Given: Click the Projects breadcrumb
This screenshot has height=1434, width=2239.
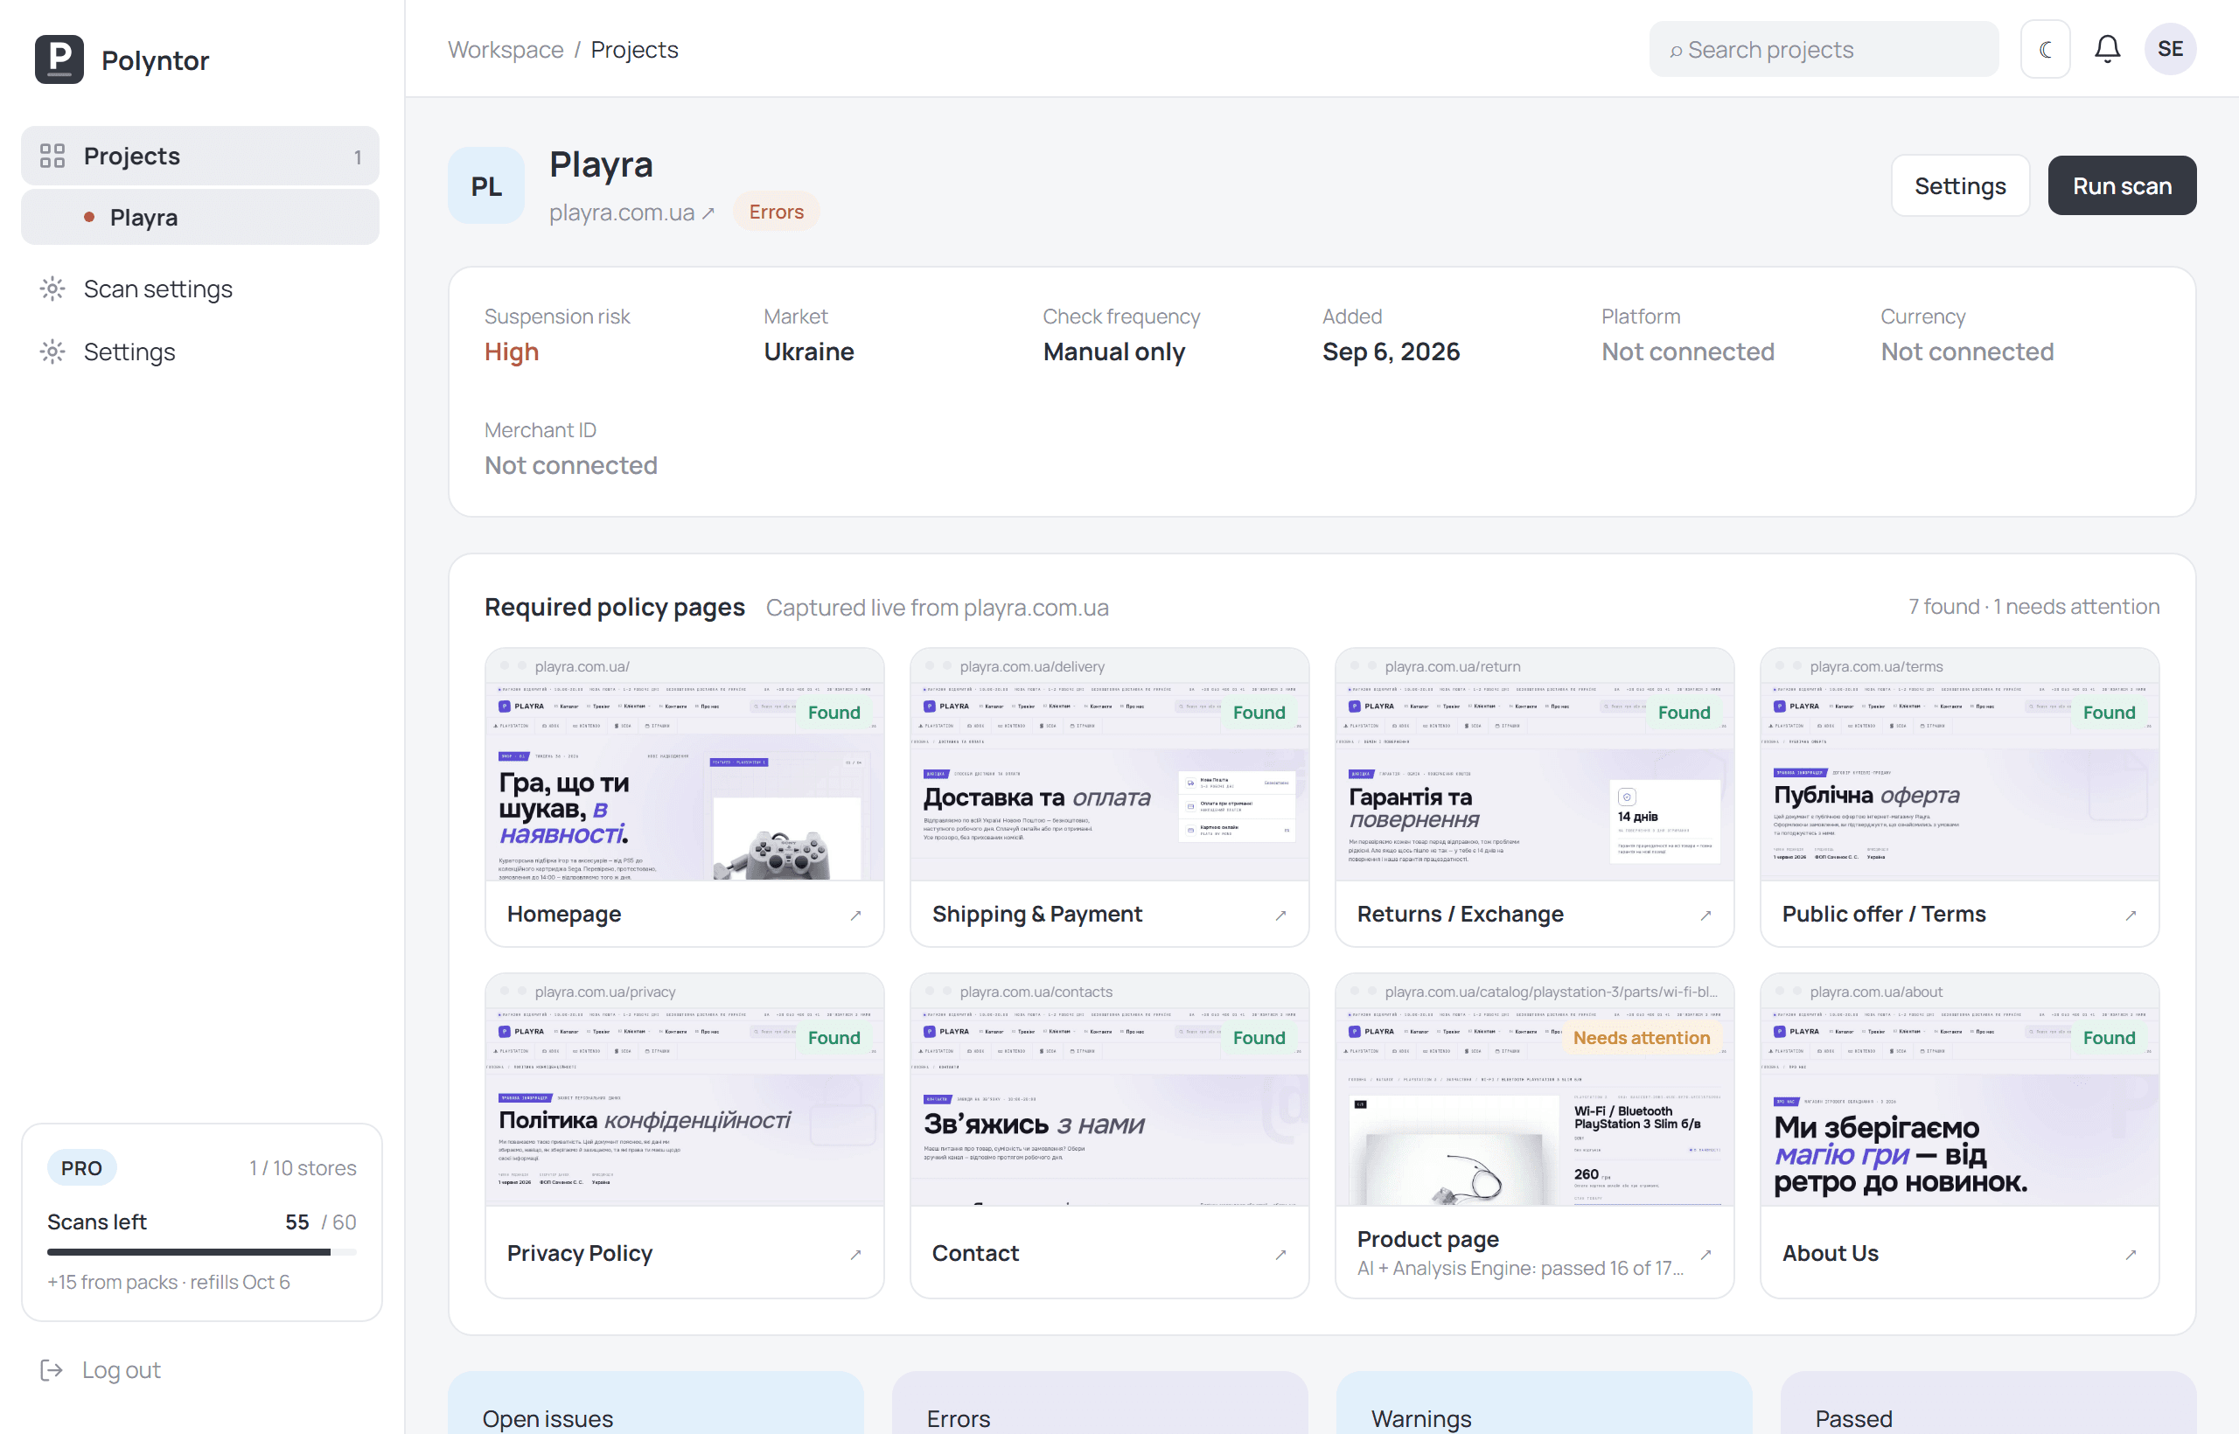Looking at the screenshot, I should [x=634, y=49].
